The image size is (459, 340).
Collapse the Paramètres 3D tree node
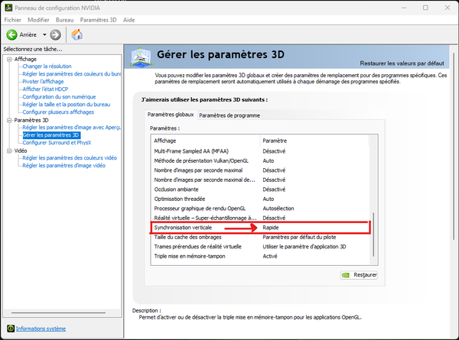click(x=9, y=120)
